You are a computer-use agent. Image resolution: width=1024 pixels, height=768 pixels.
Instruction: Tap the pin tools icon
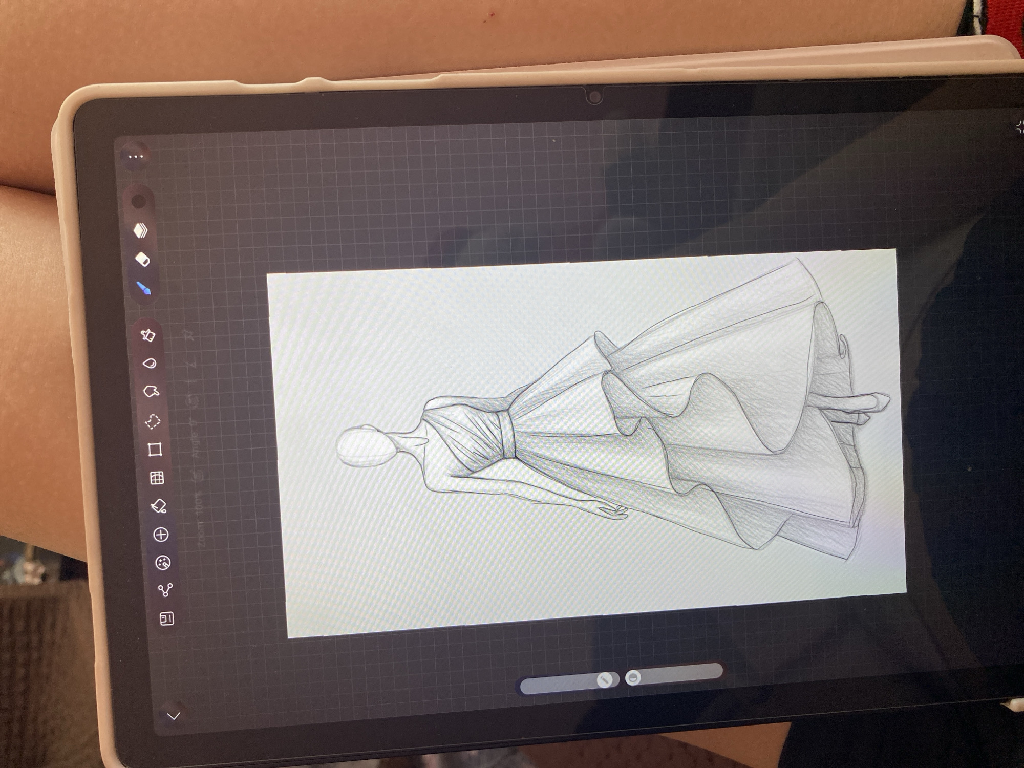(147, 335)
